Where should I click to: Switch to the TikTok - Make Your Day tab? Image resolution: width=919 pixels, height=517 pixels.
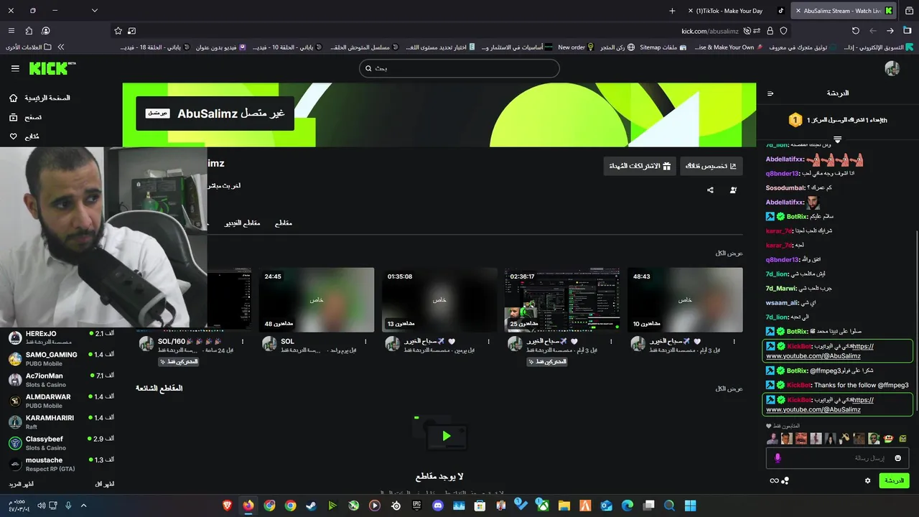coord(736,11)
